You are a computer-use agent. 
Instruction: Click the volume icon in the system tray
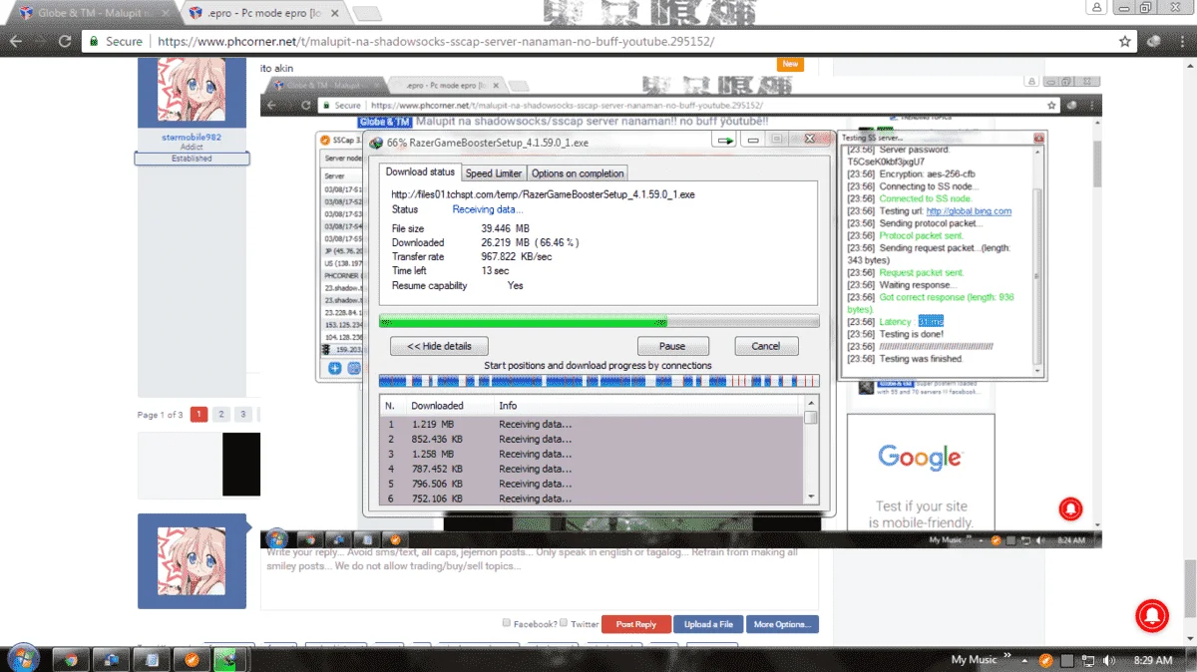(x=1109, y=660)
